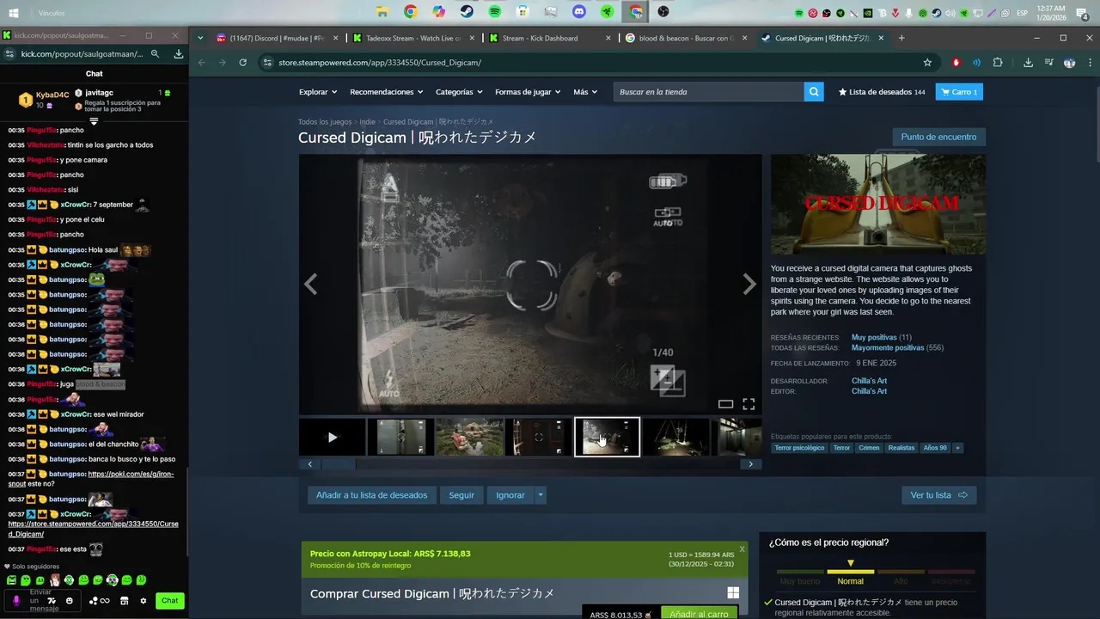This screenshot has height=619, width=1100.
Task: Open the poki.com link in Kick chat
Action: pos(90,479)
